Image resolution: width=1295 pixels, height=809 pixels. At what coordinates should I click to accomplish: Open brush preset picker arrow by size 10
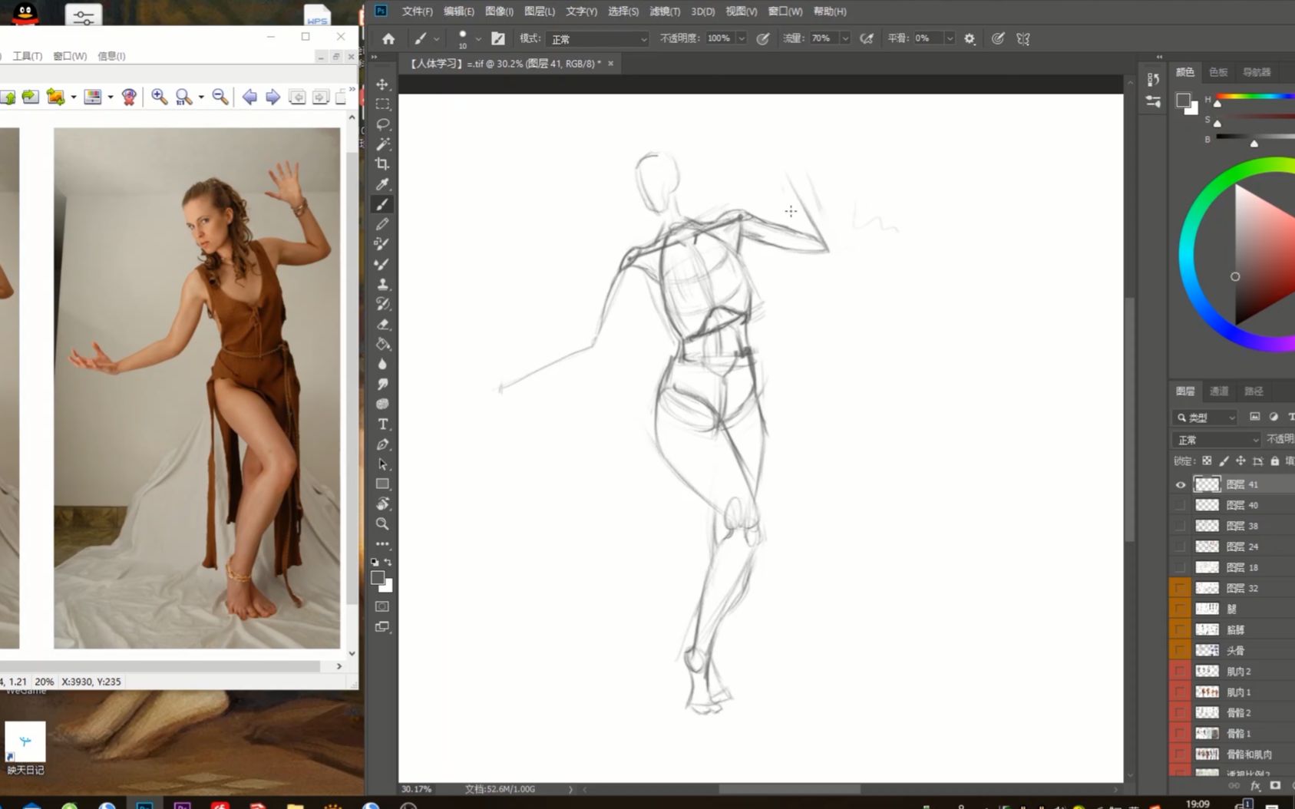tap(477, 38)
